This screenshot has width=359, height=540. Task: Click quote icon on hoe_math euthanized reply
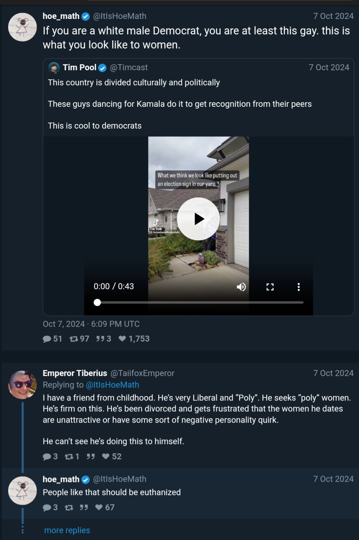click(84, 507)
